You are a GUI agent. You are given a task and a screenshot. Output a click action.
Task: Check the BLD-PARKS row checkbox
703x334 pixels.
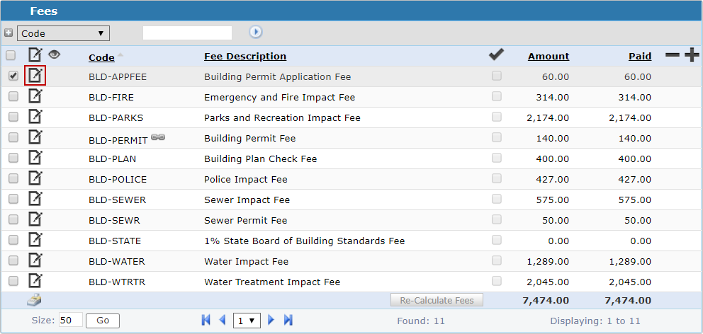pyautogui.click(x=13, y=117)
